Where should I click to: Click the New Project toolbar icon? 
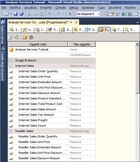point(7,14)
